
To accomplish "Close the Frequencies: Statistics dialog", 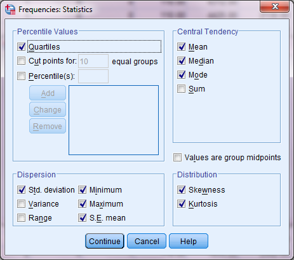I will pos(274,7).
